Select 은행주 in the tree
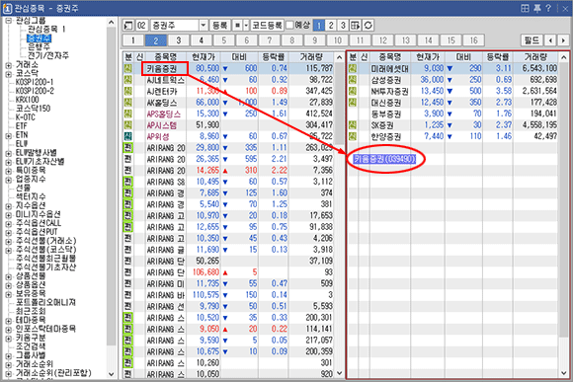The height and width of the screenshot is (382, 573). tap(40, 46)
